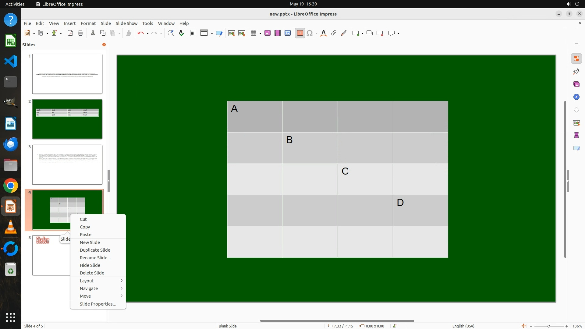This screenshot has height=329, width=585.
Task: Open the Insert Table dropdown arrow
Action: pos(260,34)
